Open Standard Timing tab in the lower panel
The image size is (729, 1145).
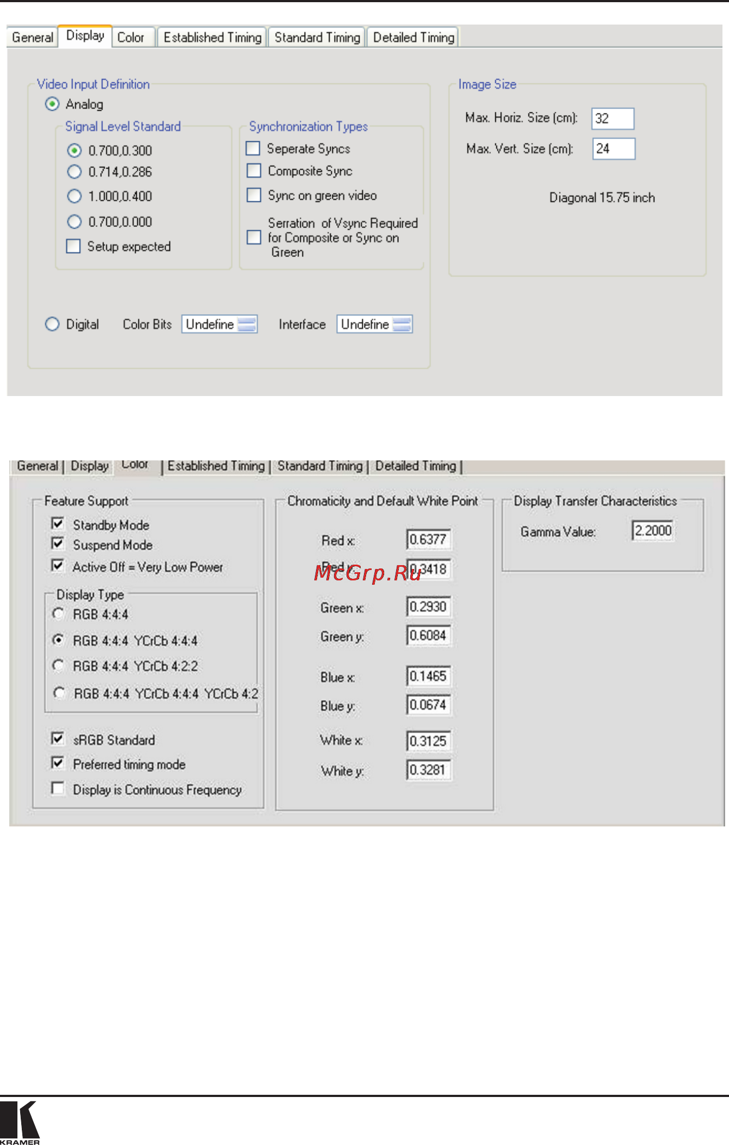320,466
